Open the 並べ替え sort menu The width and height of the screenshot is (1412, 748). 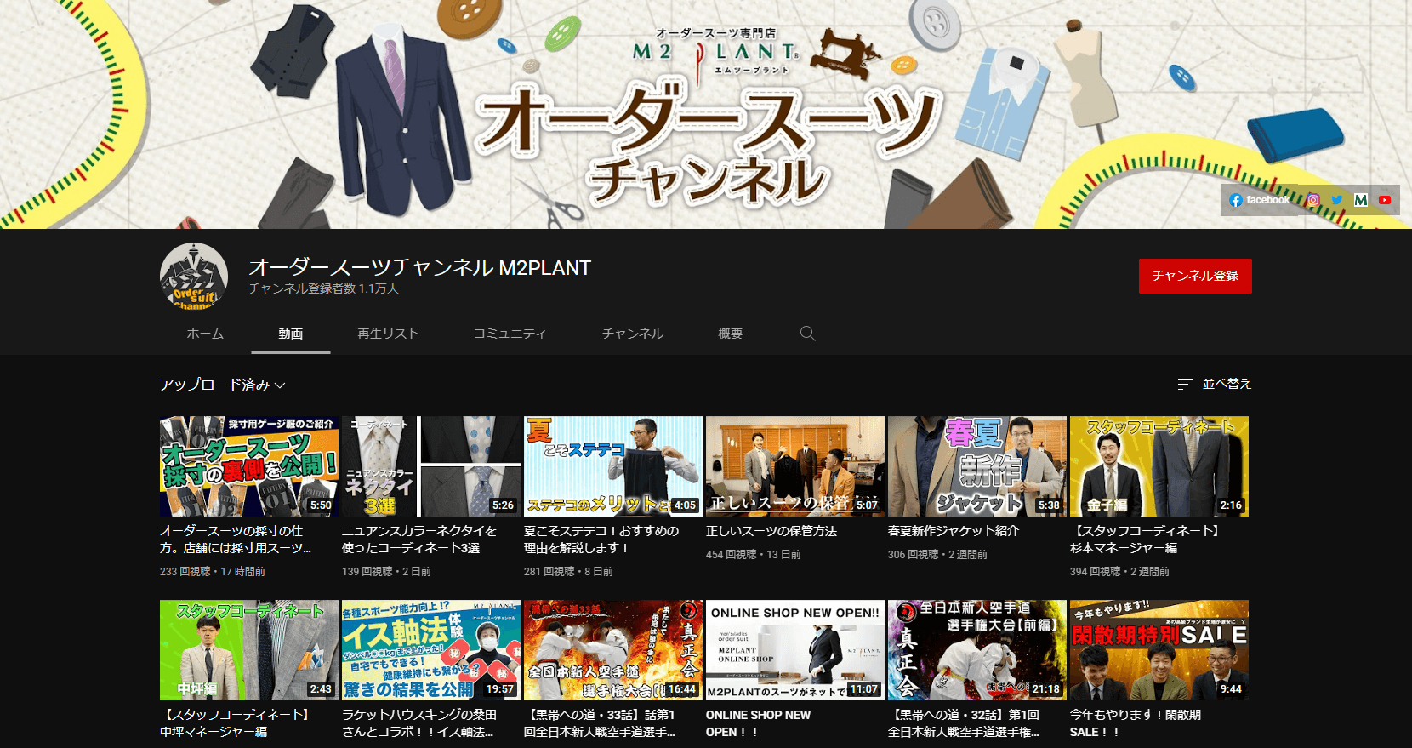pyautogui.click(x=1214, y=384)
